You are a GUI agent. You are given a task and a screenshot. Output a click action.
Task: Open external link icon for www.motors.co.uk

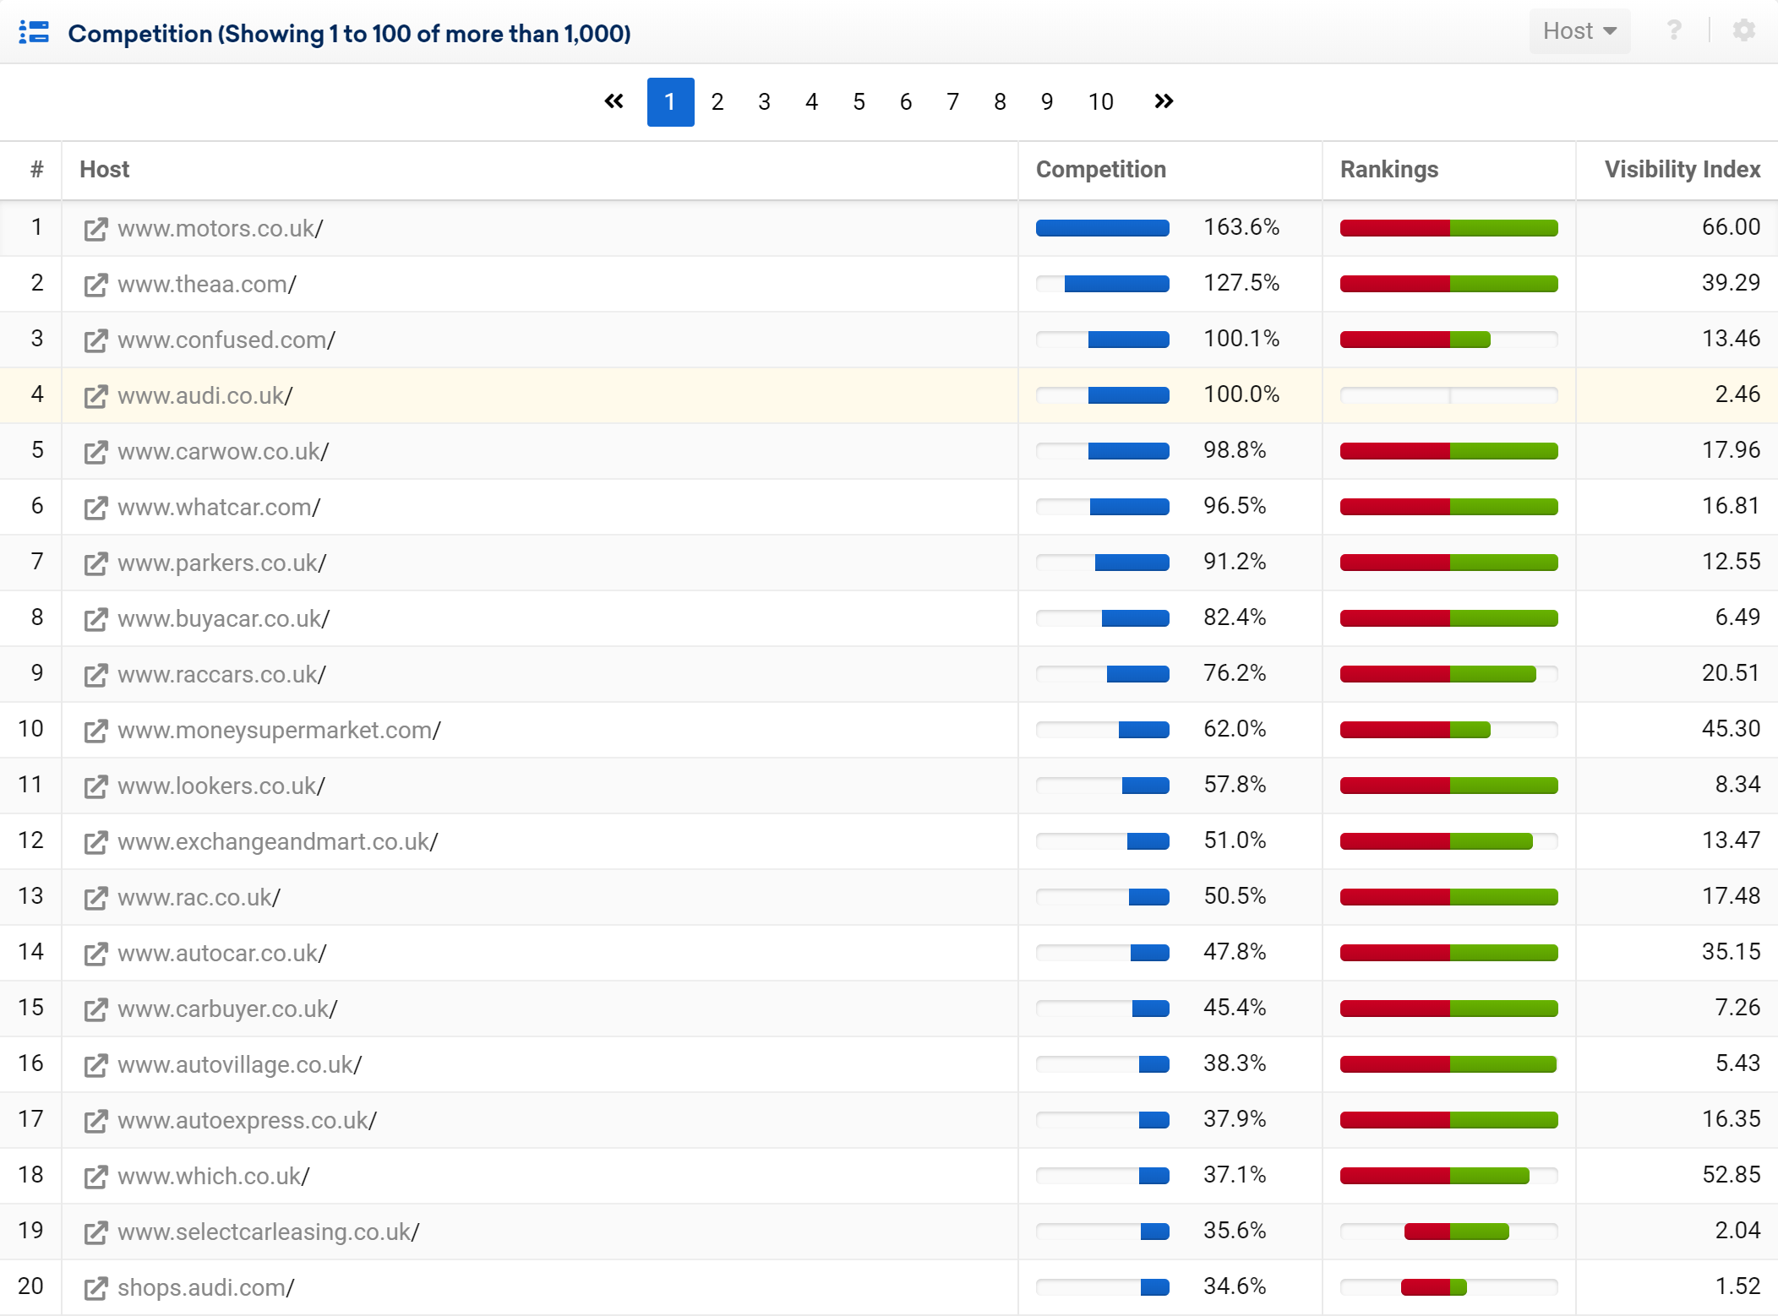click(96, 229)
